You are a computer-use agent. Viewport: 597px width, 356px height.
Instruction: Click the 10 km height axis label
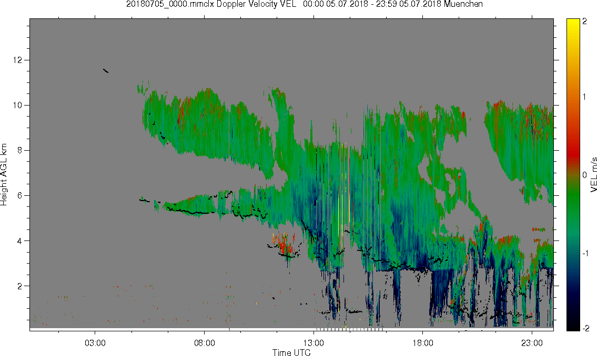[17, 105]
